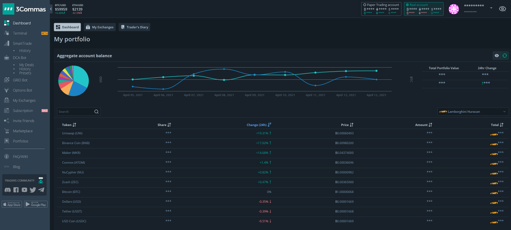Viewport: 511px width, 230px height.
Task: Click the Portfolios sidebar icon
Action: pyautogui.click(x=7, y=141)
